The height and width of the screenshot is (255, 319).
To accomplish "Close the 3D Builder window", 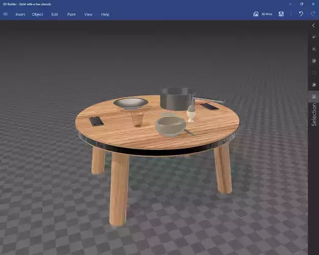I will 313,4.
